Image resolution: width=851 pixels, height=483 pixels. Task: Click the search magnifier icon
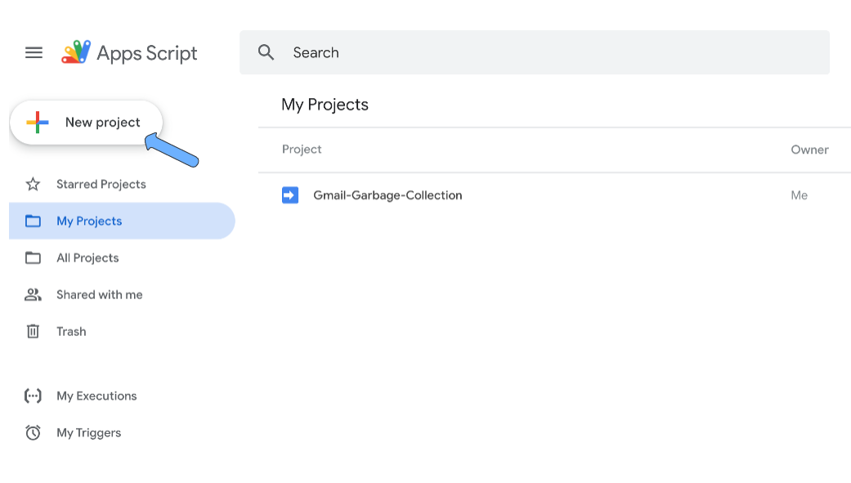click(266, 52)
